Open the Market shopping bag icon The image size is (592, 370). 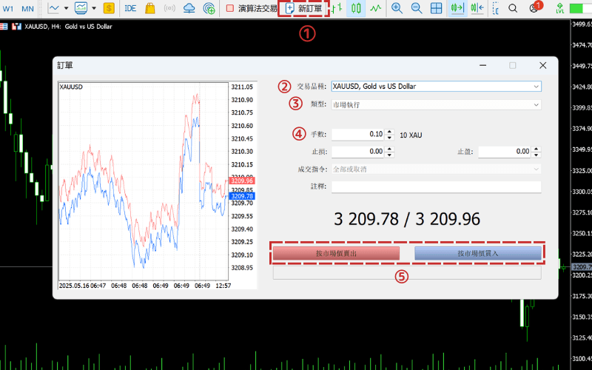coord(150,8)
